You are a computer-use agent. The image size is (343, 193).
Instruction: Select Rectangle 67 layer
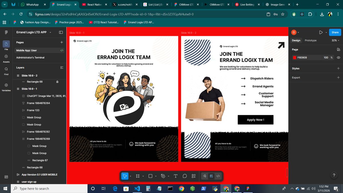(39, 160)
